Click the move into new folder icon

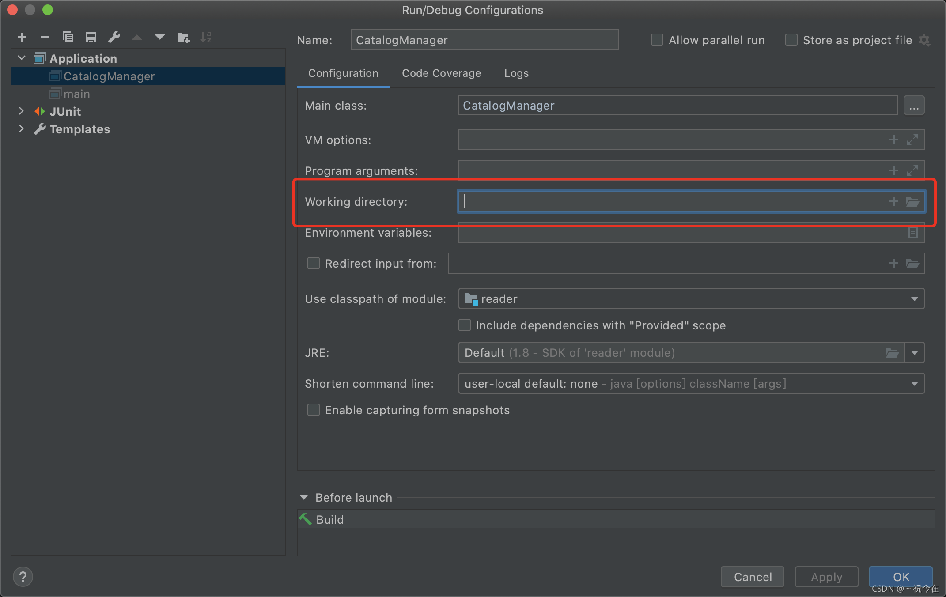pyautogui.click(x=183, y=38)
